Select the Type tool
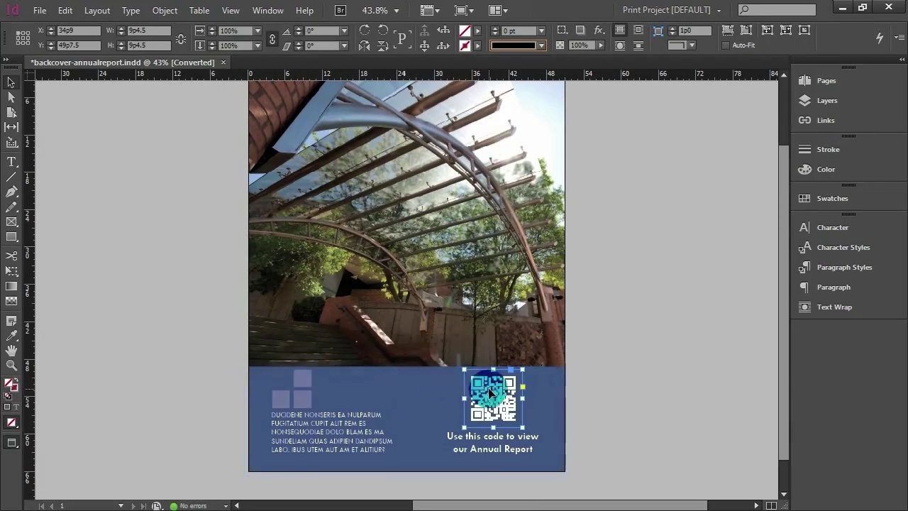Image resolution: width=908 pixels, height=511 pixels. tap(11, 162)
